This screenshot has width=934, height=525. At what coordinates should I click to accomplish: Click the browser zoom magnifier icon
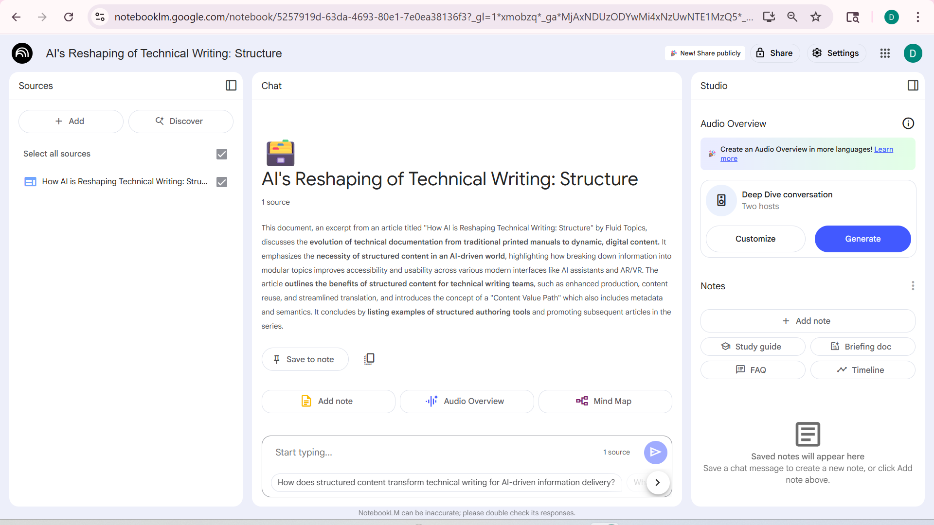pos(792,17)
